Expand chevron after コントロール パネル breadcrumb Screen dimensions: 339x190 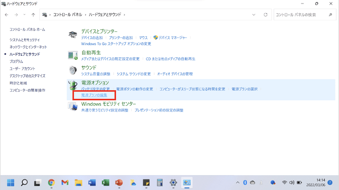click(86, 15)
